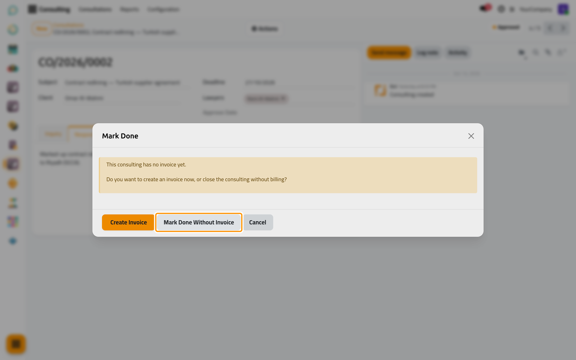Viewport: 576px width, 360px height.
Task: Click 'This consulting has no invoice yet.' text
Action: (146, 164)
